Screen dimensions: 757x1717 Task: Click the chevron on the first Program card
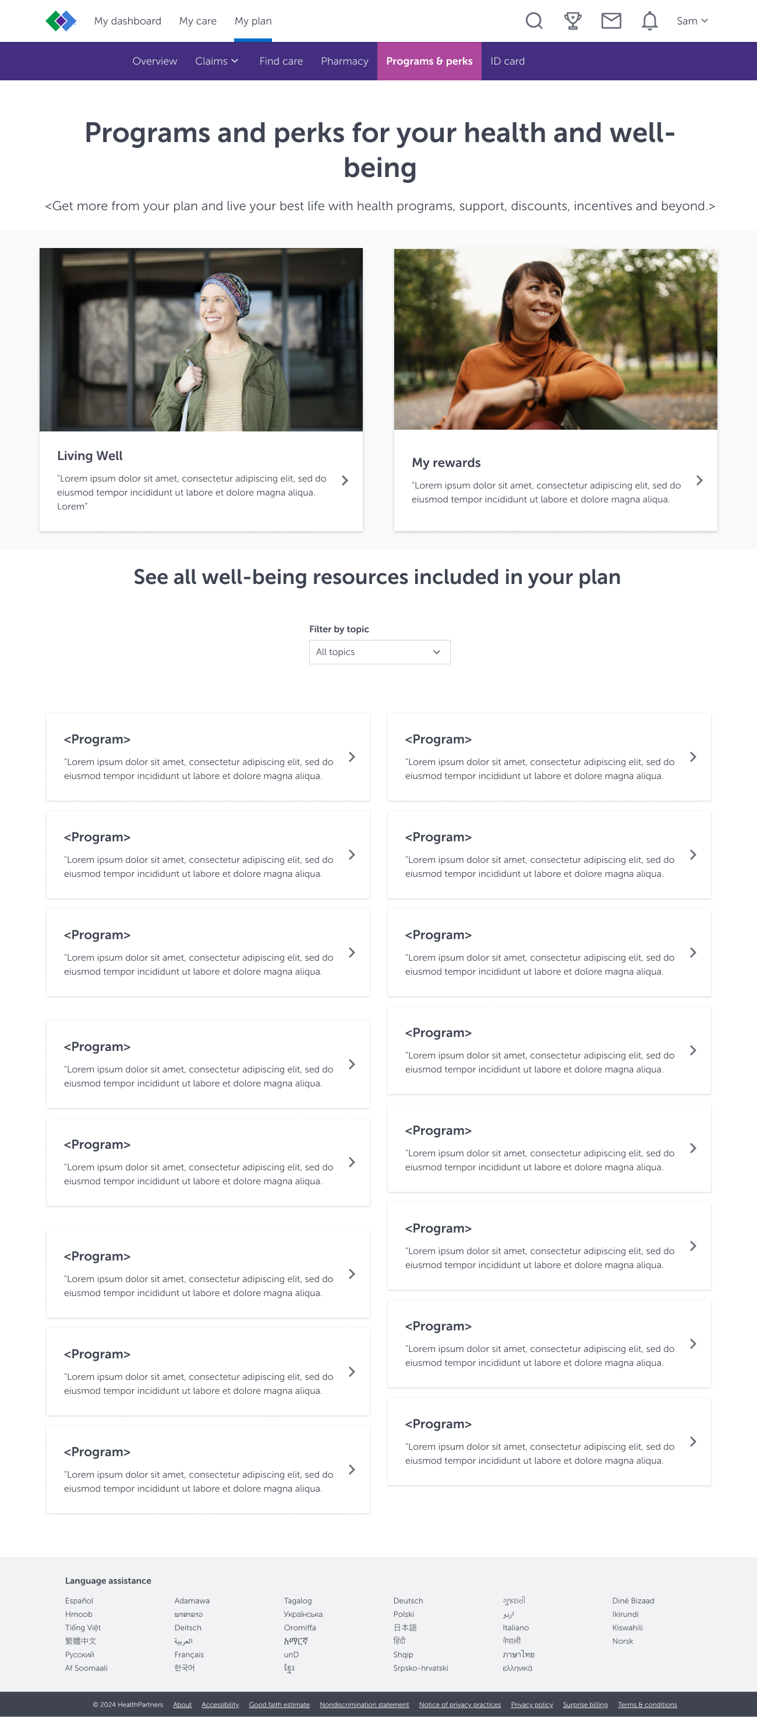pos(352,756)
